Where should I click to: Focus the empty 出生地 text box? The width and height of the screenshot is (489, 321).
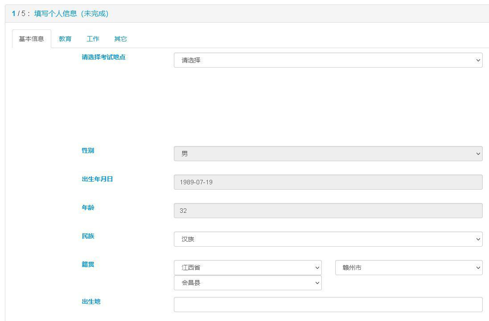[328, 305]
